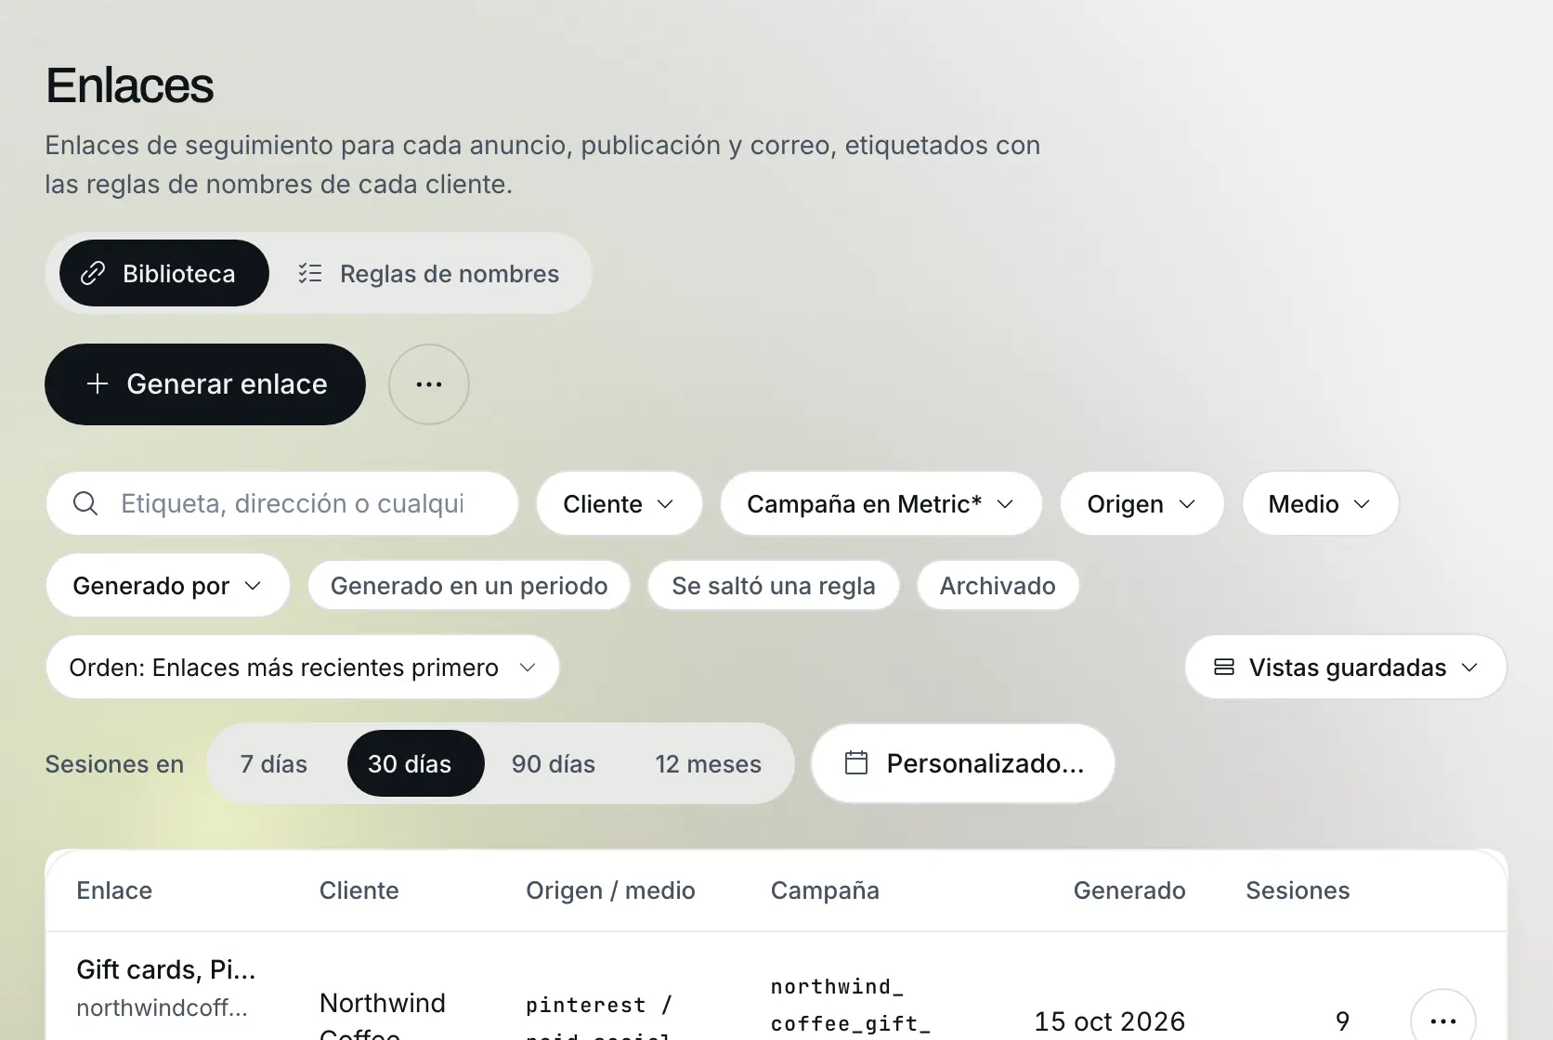
Task: Open row actions for Gift cards link
Action: click(x=1443, y=1020)
